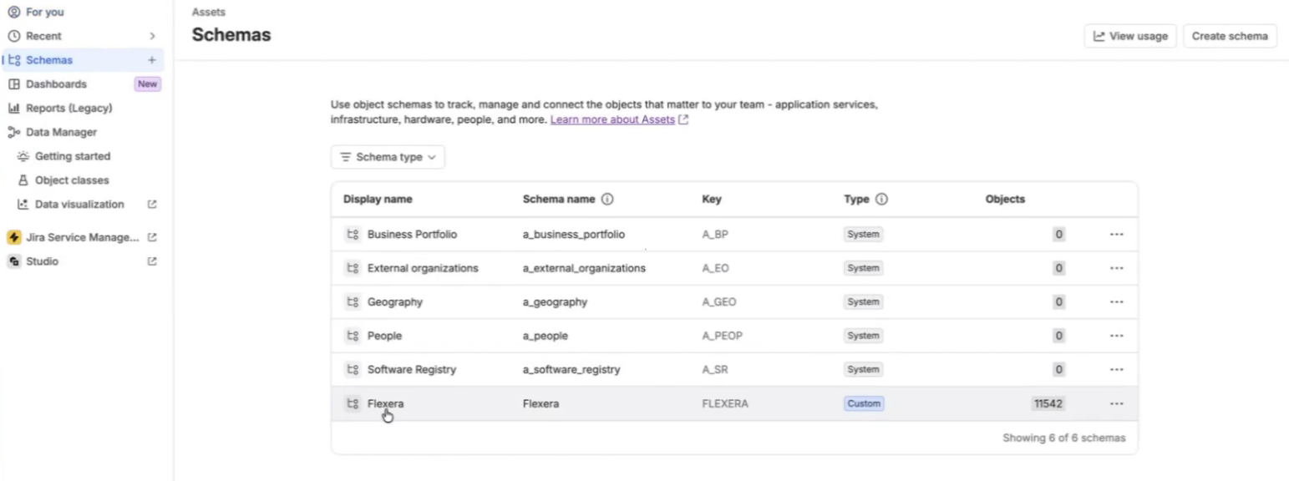Click the Display name column header
Screen dimensions: 1289x481
378,200
